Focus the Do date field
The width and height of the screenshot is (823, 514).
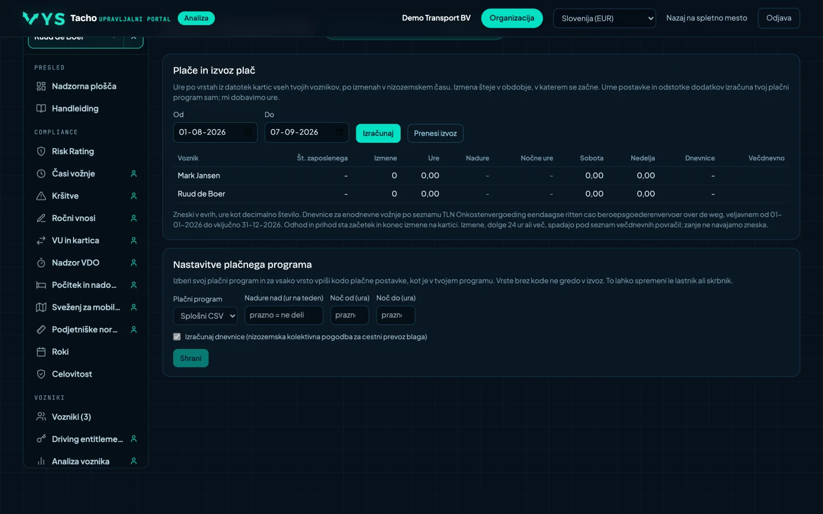[307, 132]
